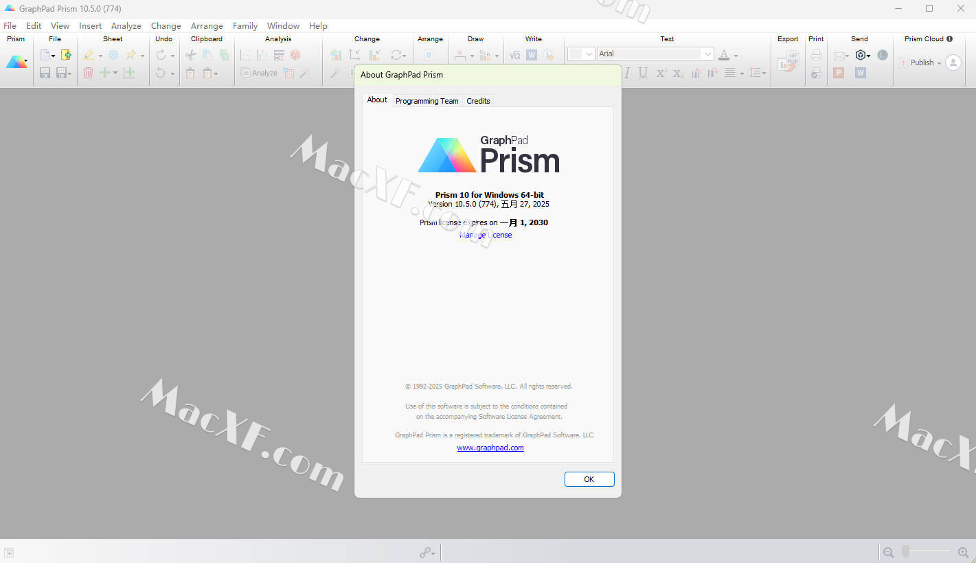Click the magnifier zoom in icon
The height and width of the screenshot is (563, 976).
pyautogui.click(x=963, y=552)
